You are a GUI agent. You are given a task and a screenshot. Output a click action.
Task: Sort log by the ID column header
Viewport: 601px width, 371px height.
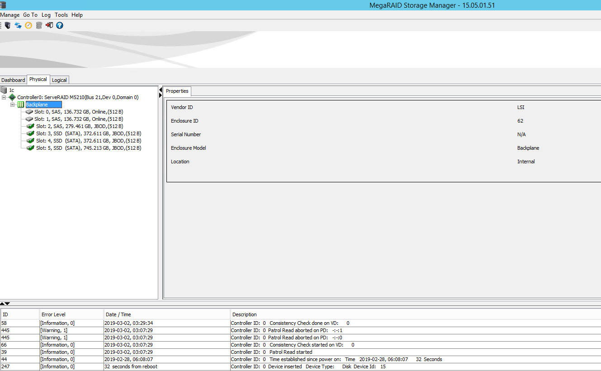pos(20,314)
